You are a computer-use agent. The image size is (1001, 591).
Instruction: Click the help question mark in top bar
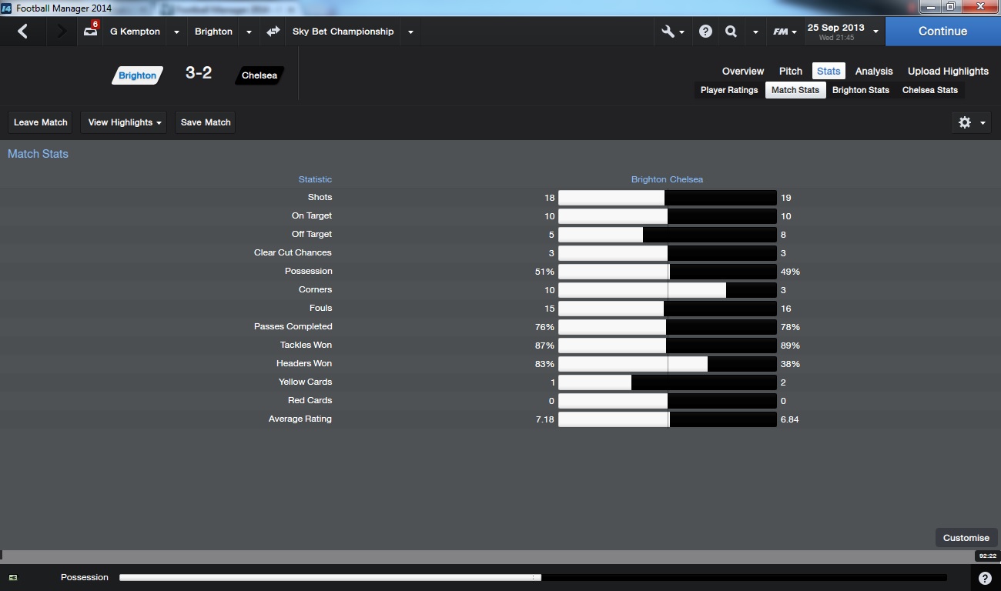coord(705,32)
